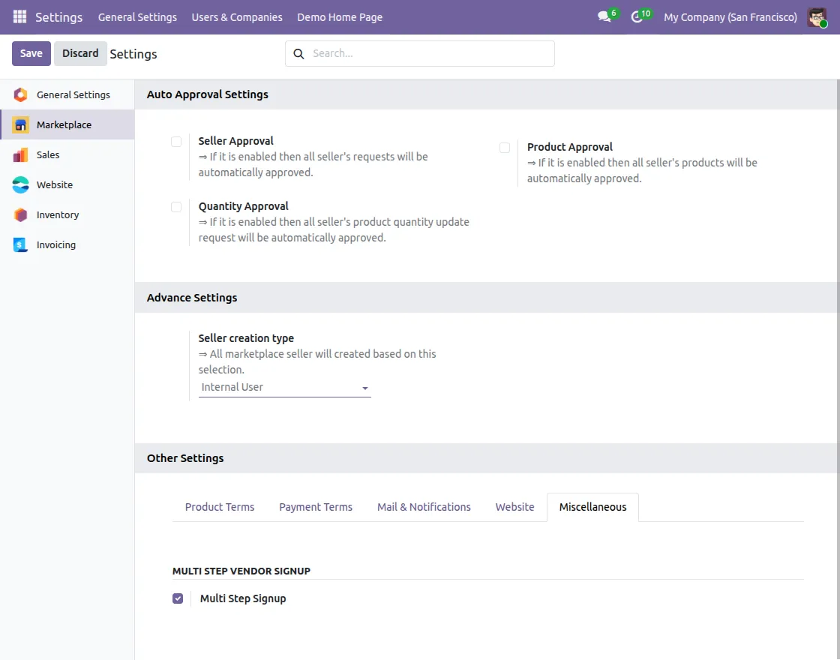The width and height of the screenshot is (840, 660).
Task: Open the conversations chat bubble icon
Action: [604, 16]
